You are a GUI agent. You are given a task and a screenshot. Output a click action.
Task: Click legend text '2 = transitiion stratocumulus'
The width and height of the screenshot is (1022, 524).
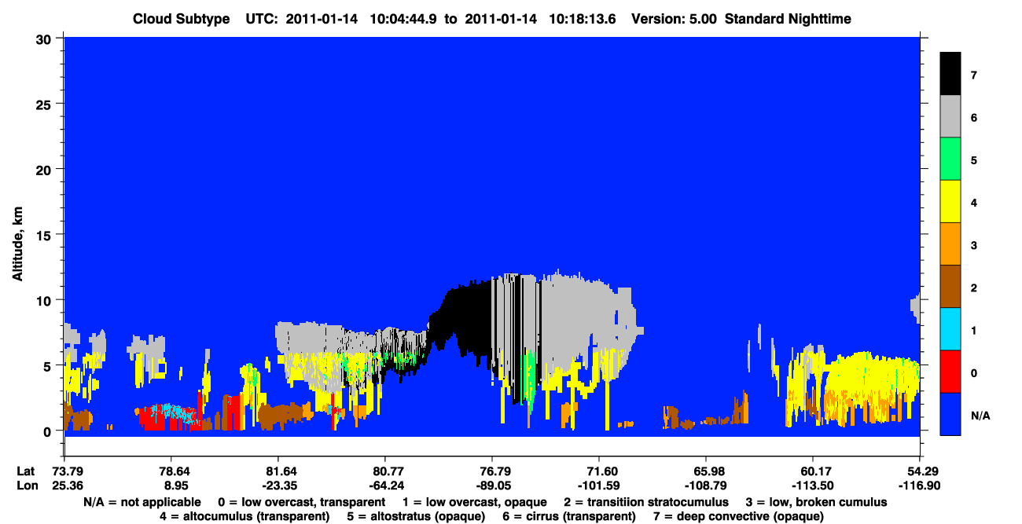pos(646,502)
